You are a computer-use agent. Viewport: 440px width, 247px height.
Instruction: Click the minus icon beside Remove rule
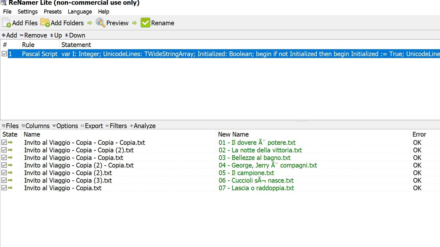click(21, 35)
